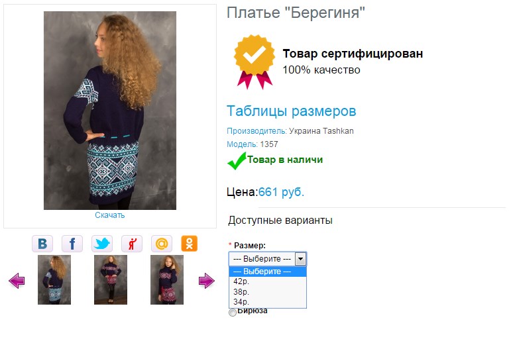Follow the Производитель link
This screenshot has height=347, width=515.
point(257,131)
